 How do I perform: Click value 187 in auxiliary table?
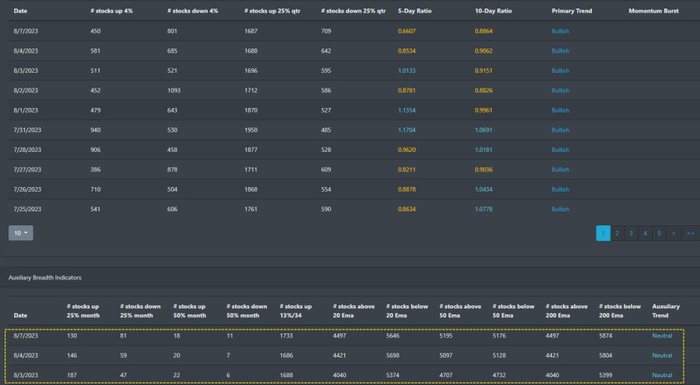tap(72, 375)
